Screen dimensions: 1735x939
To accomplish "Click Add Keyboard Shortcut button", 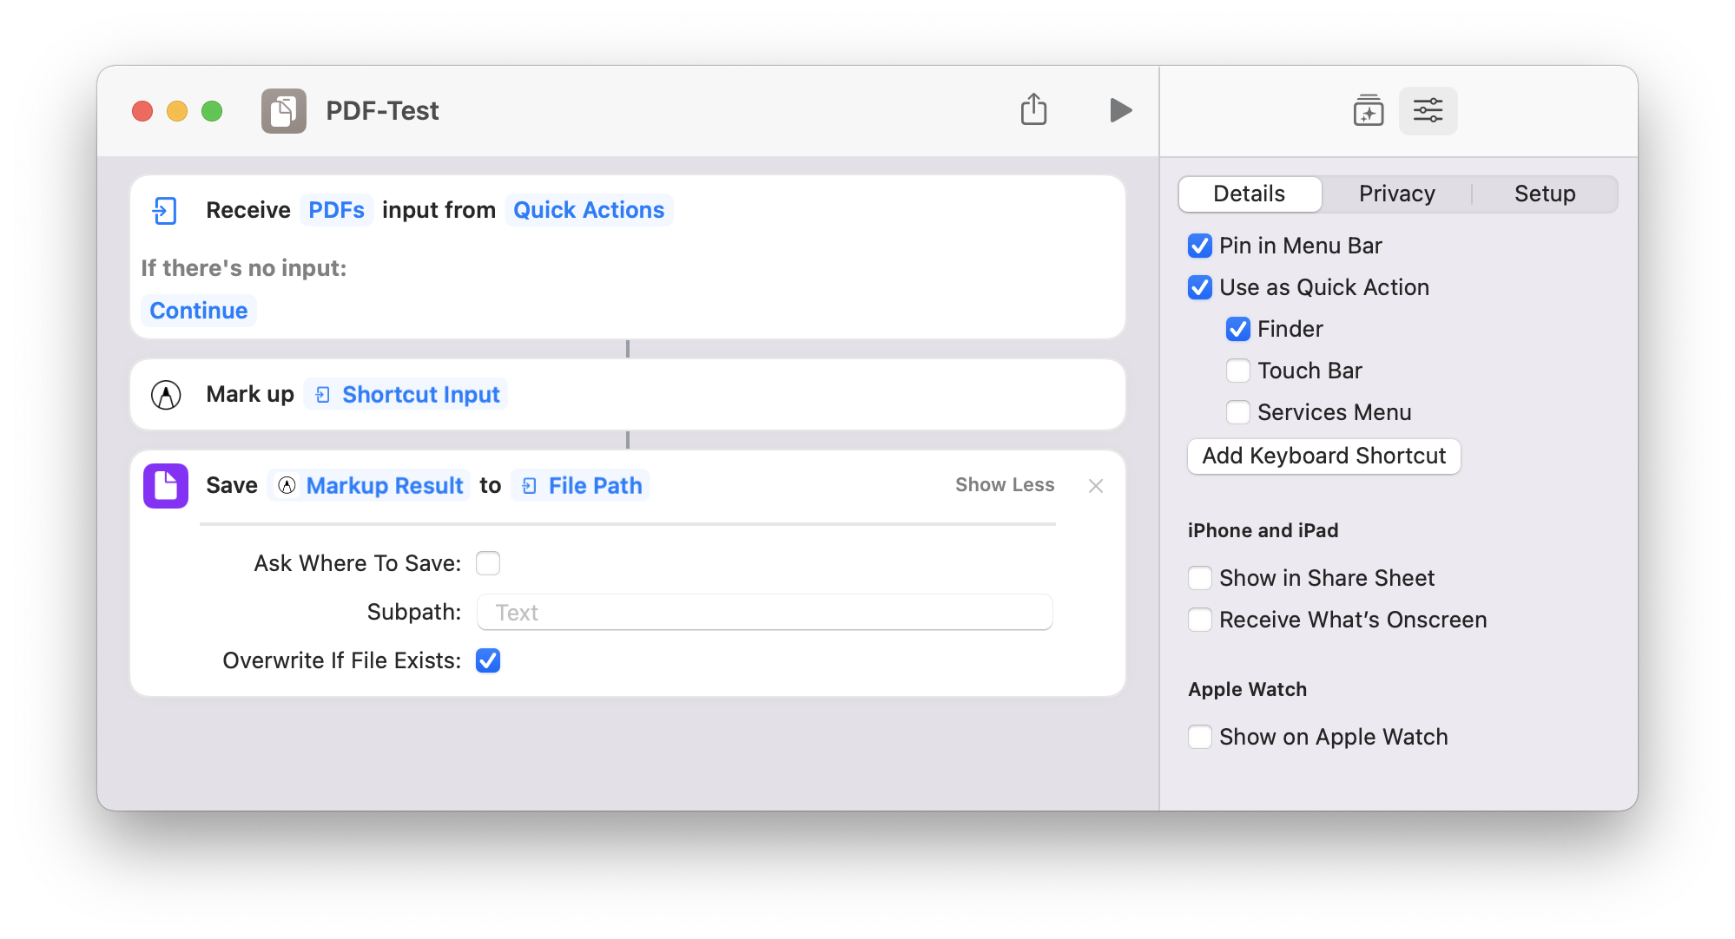I will click(1323, 456).
